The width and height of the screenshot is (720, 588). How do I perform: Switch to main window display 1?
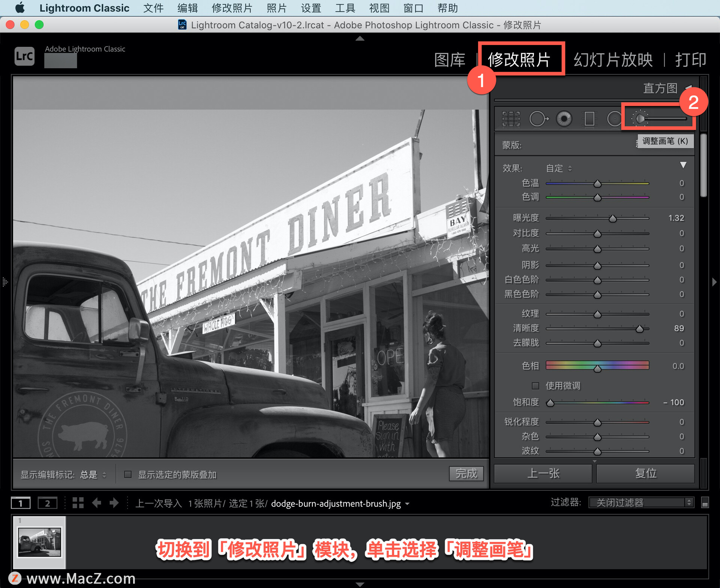click(20, 503)
